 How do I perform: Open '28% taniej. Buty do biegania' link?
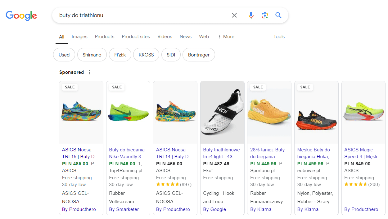click(x=267, y=153)
